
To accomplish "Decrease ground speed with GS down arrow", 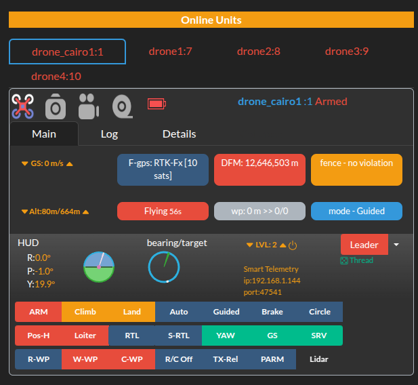I will (x=25, y=164).
